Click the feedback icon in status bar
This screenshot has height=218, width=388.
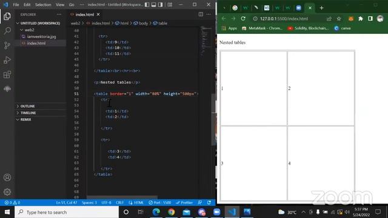point(200,203)
